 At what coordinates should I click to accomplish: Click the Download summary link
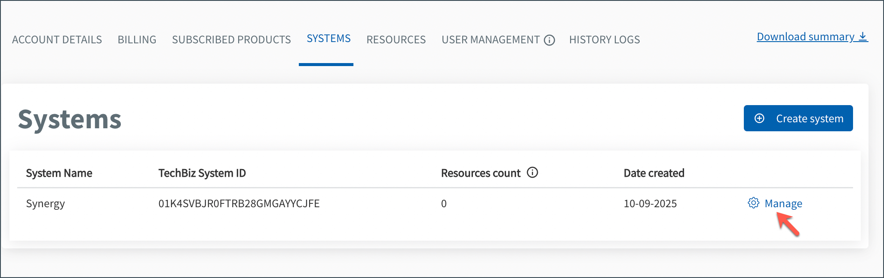tap(812, 37)
